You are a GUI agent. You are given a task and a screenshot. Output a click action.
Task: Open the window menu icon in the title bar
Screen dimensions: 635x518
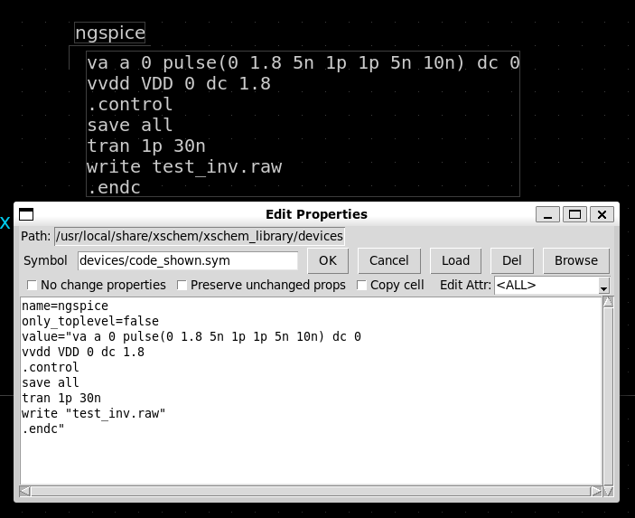pos(26,214)
